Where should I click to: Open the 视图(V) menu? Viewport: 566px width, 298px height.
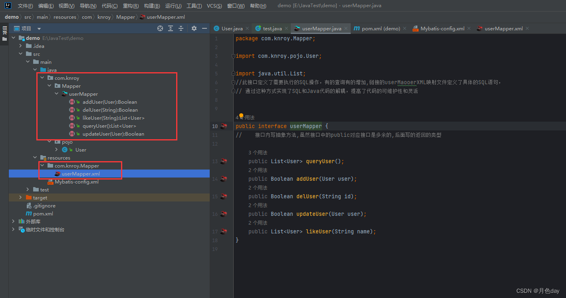click(x=66, y=6)
